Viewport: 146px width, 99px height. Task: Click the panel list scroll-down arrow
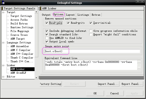(36, 78)
